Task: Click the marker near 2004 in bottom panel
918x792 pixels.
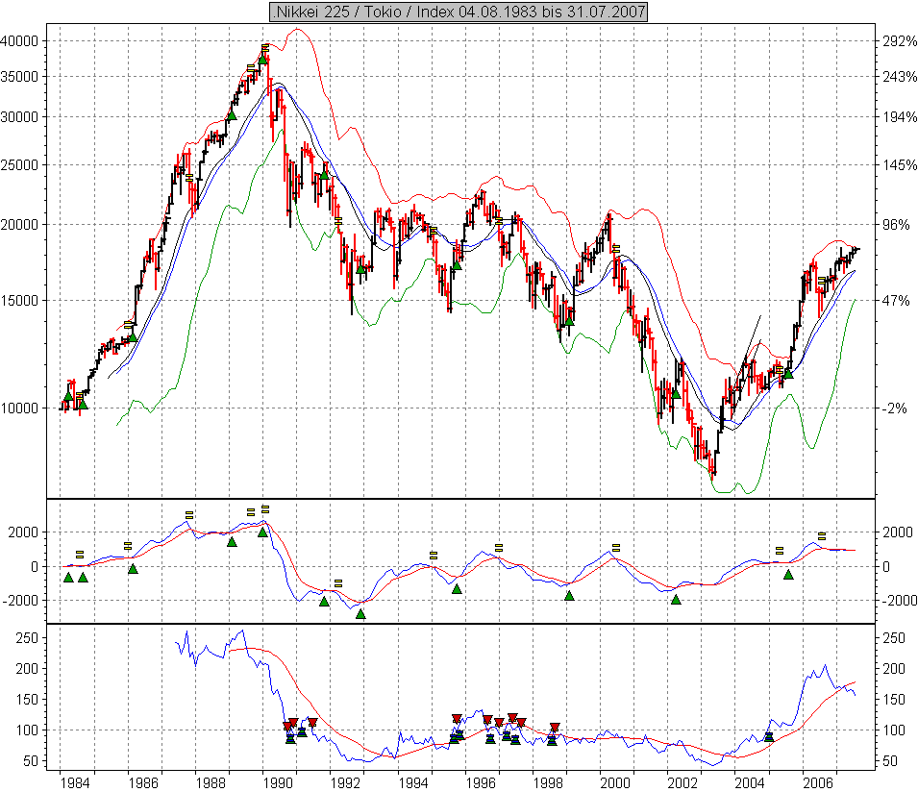Action: [x=768, y=736]
